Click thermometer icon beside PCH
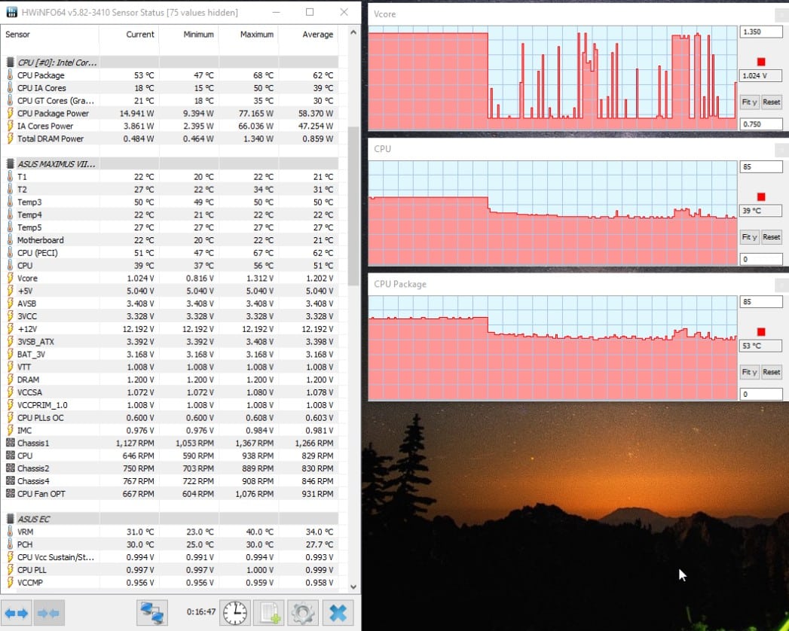Screen dimensions: 789x631 pyautogui.click(x=10, y=544)
